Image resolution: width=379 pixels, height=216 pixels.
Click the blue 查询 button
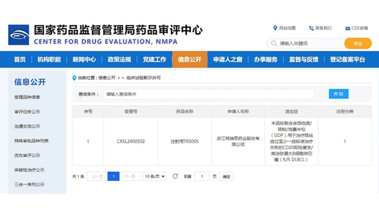(x=338, y=94)
